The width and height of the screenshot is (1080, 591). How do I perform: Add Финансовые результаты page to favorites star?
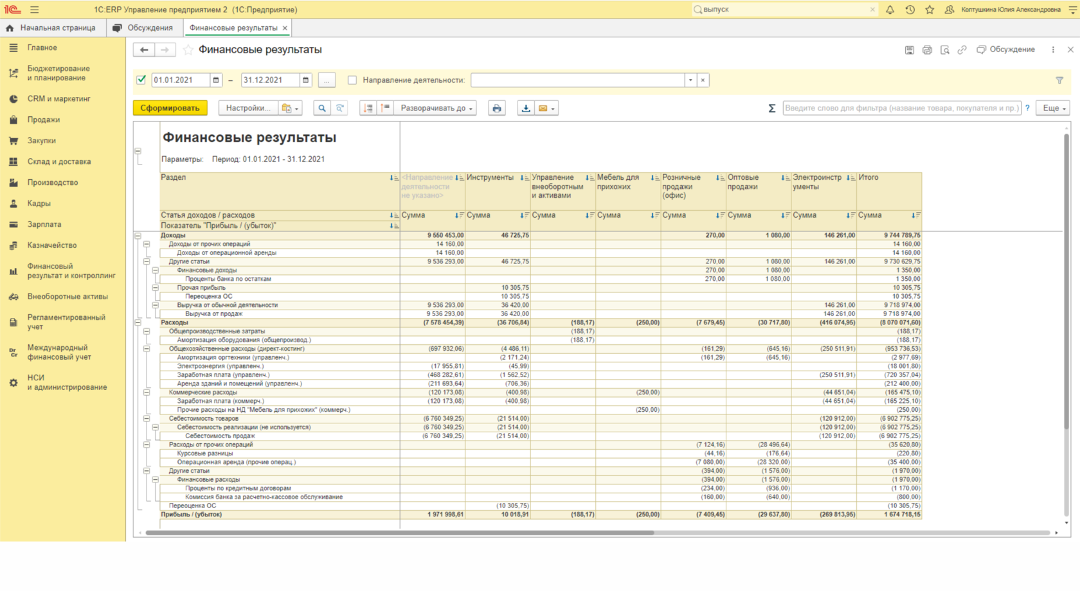pos(188,50)
